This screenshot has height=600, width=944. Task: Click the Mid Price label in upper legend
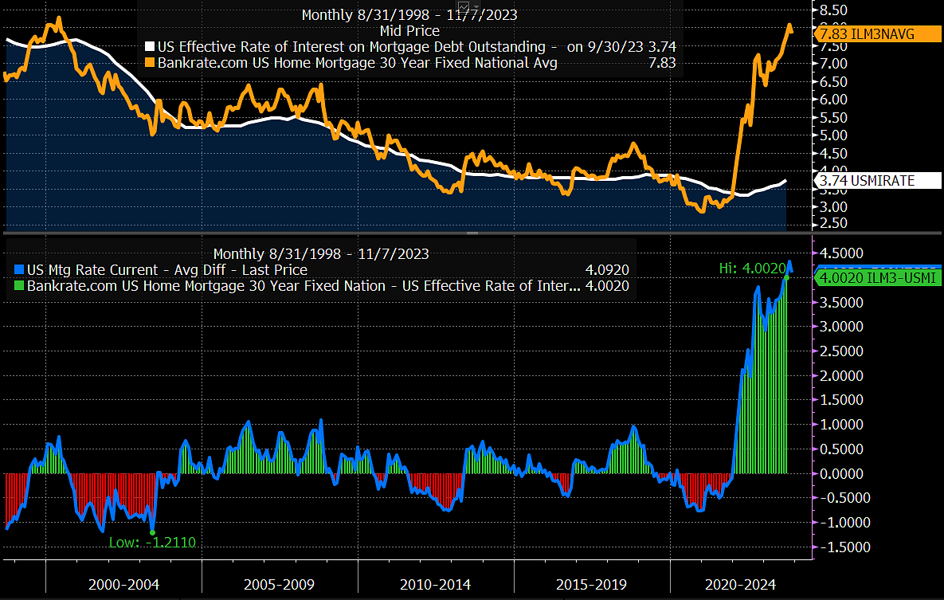(409, 31)
